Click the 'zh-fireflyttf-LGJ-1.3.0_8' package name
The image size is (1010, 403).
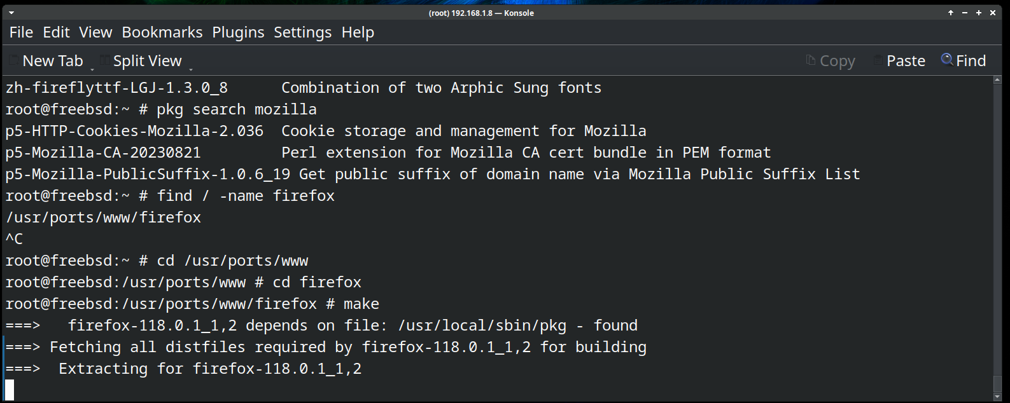pyautogui.click(x=116, y=88)
